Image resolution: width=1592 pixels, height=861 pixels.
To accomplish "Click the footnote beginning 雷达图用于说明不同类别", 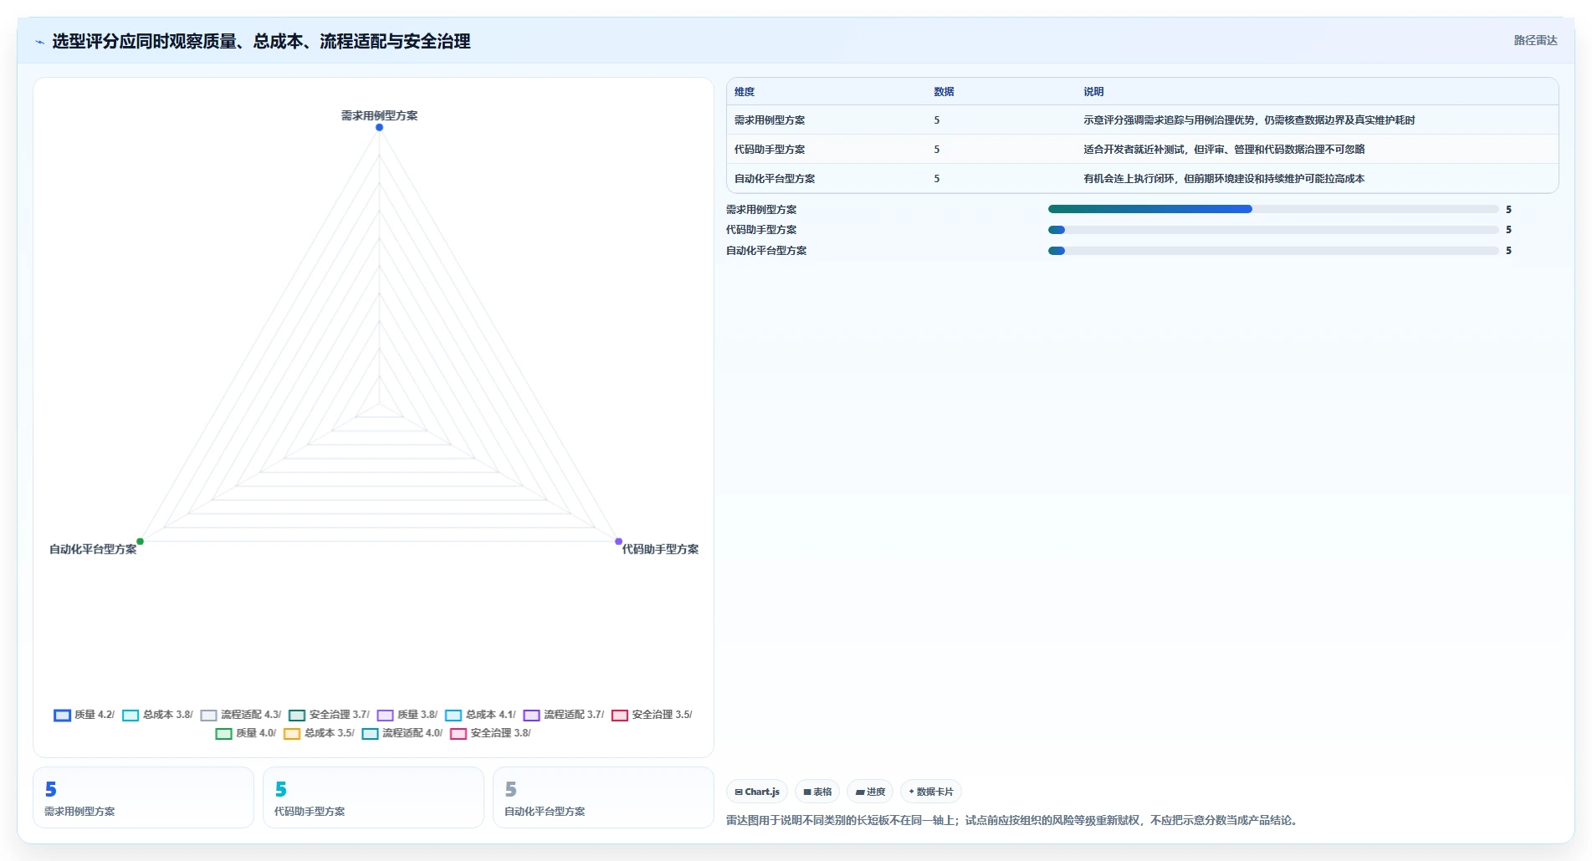I will [x=1013, y=821].
